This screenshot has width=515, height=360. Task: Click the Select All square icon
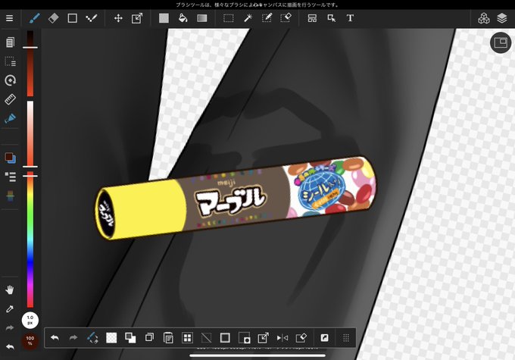pyautogui.click(x=226, y=338)
